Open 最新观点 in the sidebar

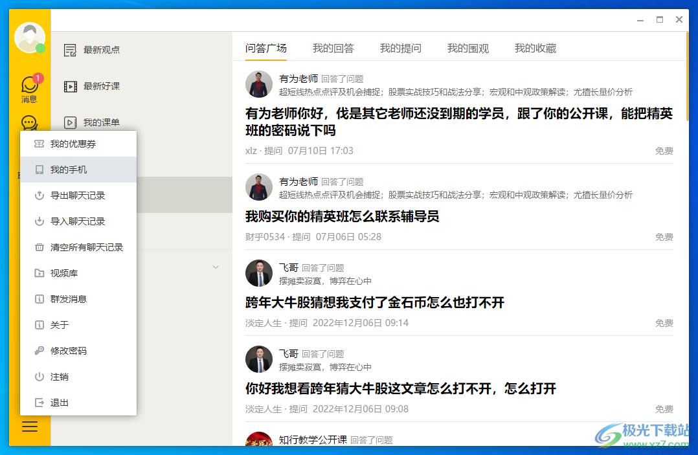102,50
